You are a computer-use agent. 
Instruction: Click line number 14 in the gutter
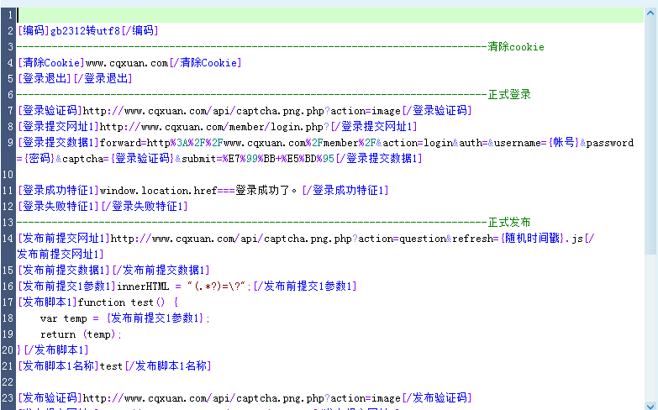click(x=8, y=239)
